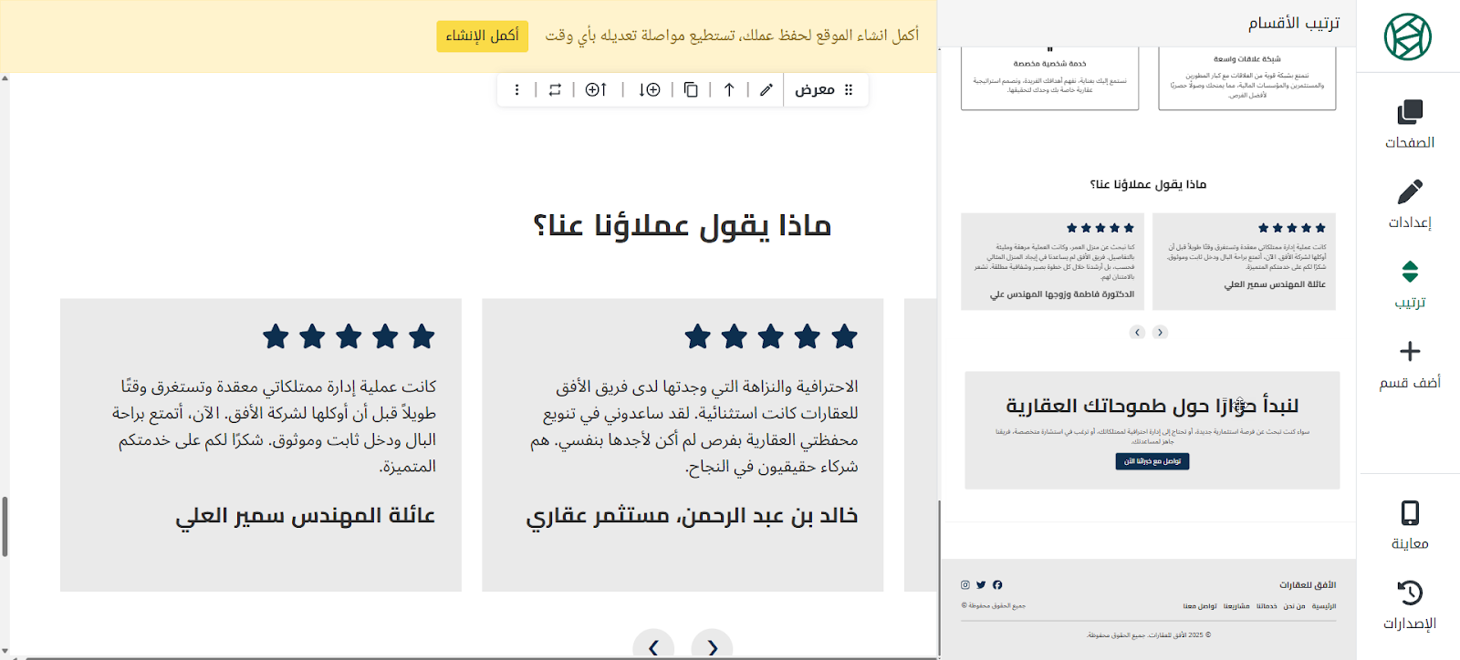This screenshot has width=1460, height=660.
Task: Select the testimonials section thumbnail in panel
Action: [x=1148, y=260]
